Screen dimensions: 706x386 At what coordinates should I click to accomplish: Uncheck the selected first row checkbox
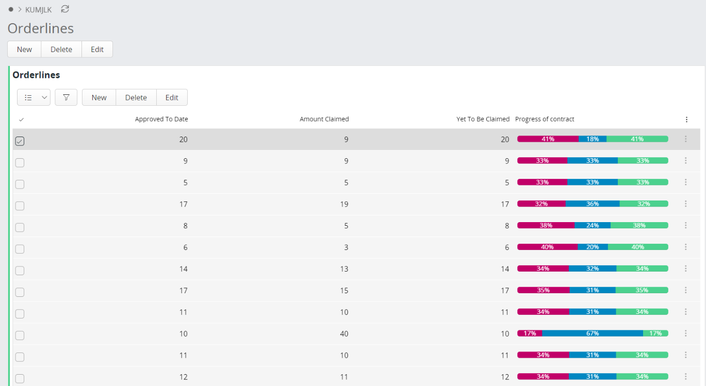pyautogui.click(x=20, y=141)
